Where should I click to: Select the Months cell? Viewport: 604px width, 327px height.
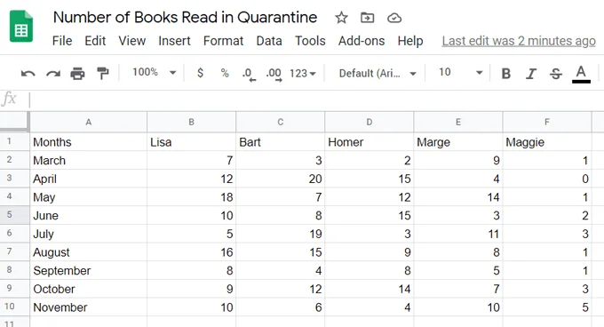[88, 142]
